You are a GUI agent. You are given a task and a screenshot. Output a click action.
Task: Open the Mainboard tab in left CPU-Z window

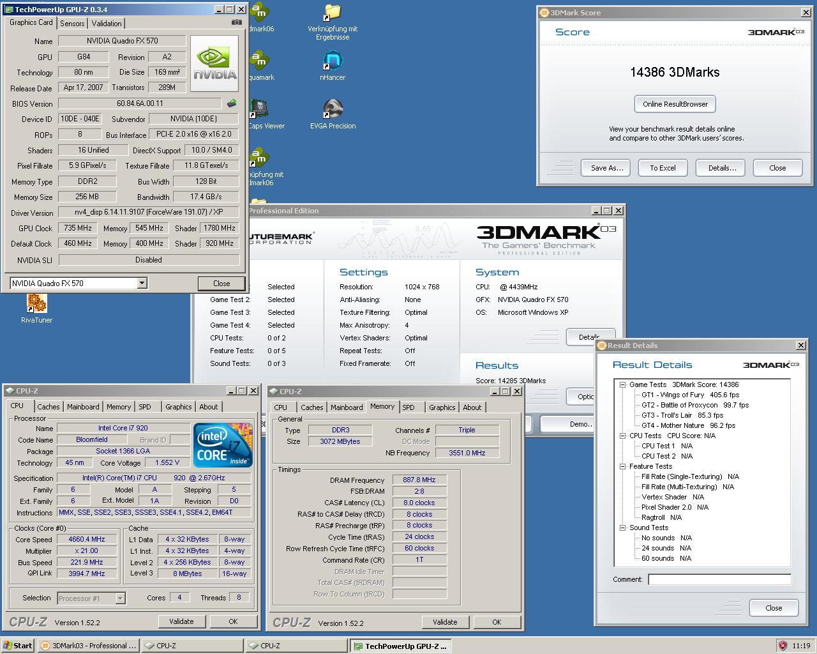coord(83,407)
